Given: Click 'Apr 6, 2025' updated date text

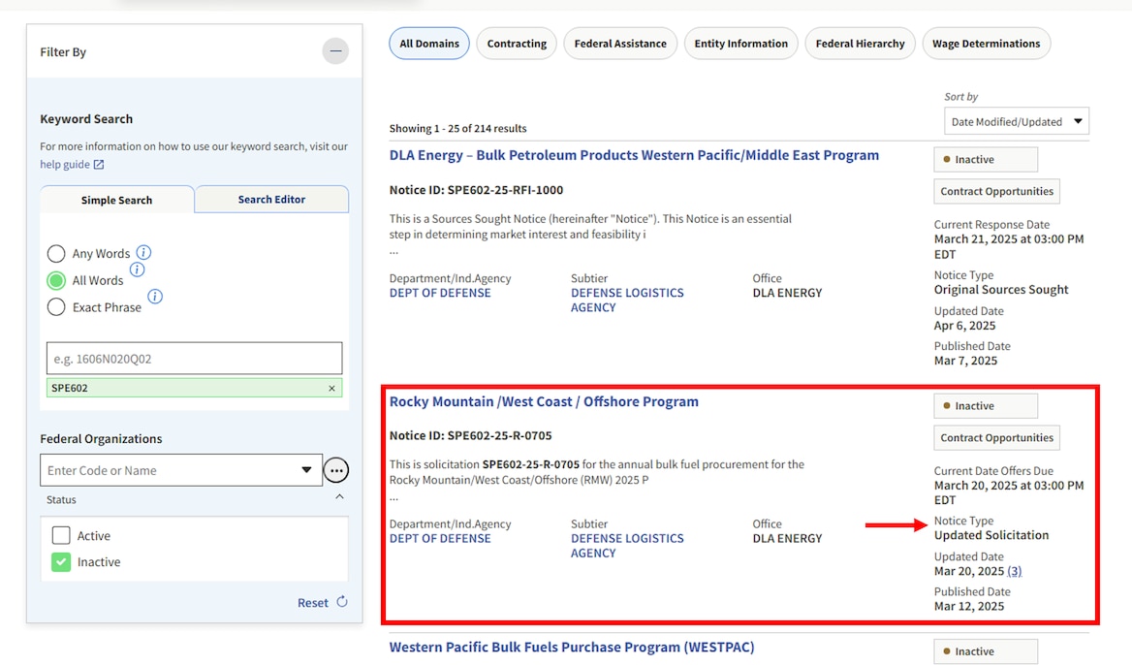Looking at the screenshot, I should (x=964, y=326).
